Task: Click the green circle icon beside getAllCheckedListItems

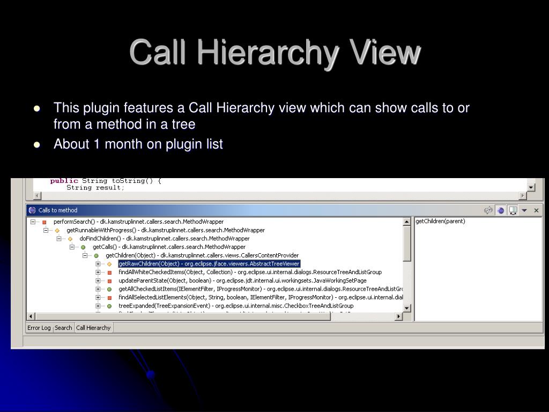Action: pos(109,289)
